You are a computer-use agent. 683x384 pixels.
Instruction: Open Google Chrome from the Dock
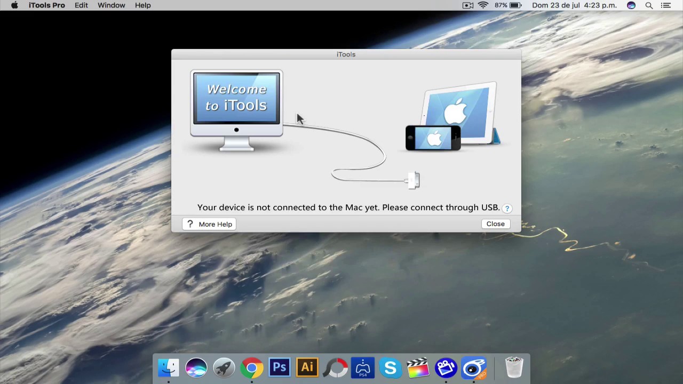252,368
